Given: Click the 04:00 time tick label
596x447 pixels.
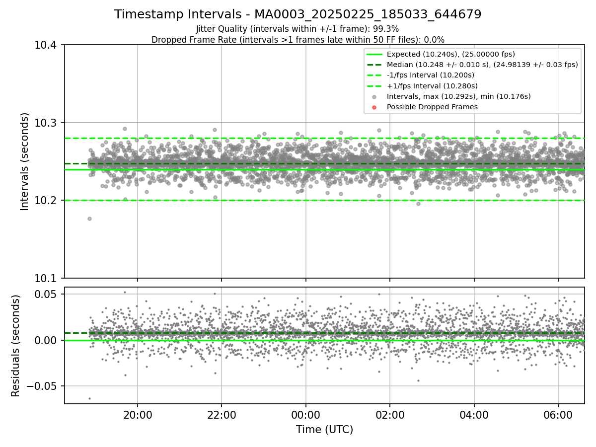Looking at the screenshot, I should coord(474,414).
